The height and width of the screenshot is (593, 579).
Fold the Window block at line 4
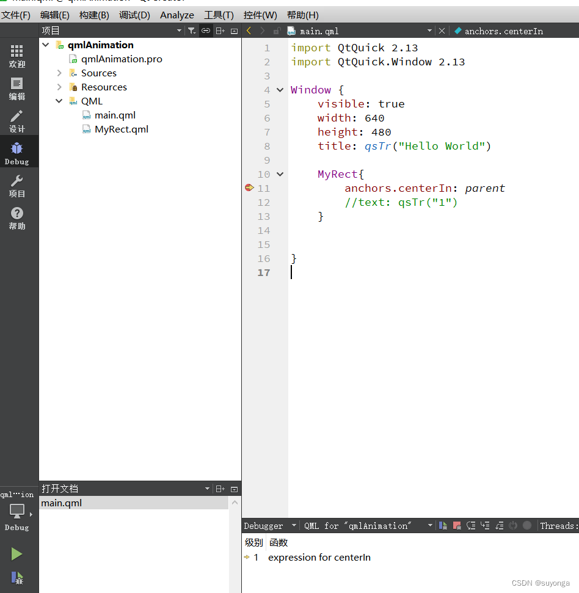coord(280,90)
